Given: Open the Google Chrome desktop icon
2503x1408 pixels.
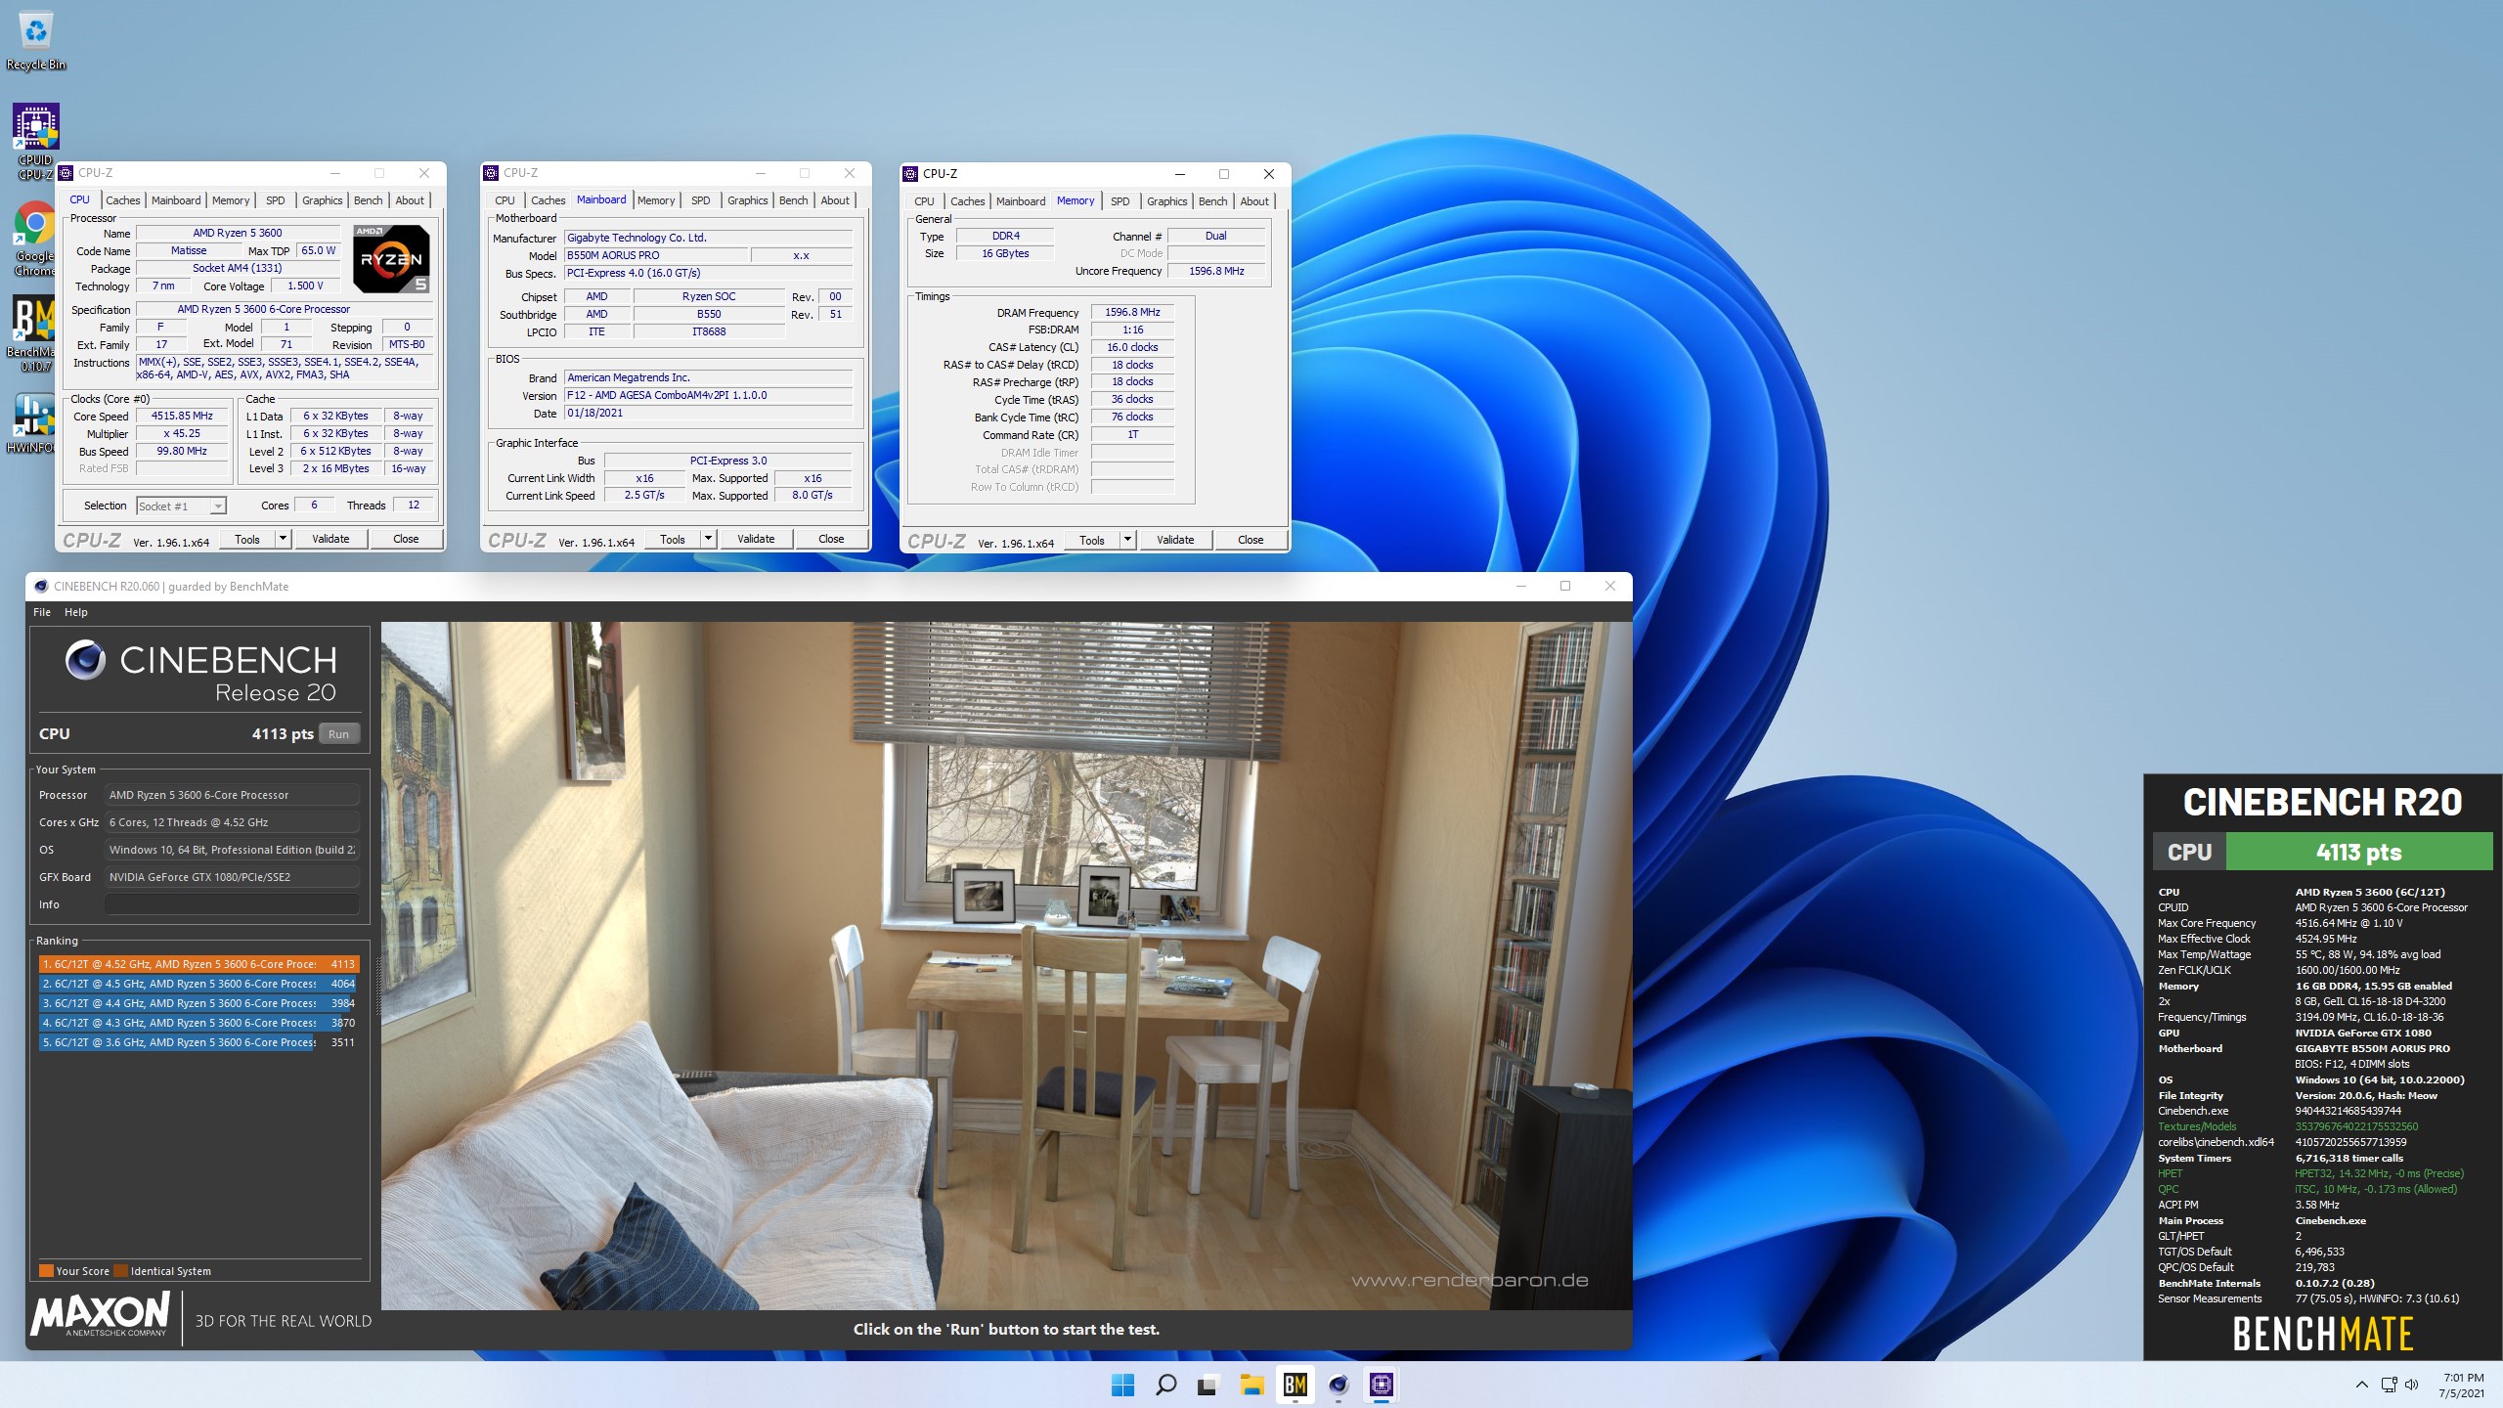Looking at the screenshot, I should pos(35,240).
